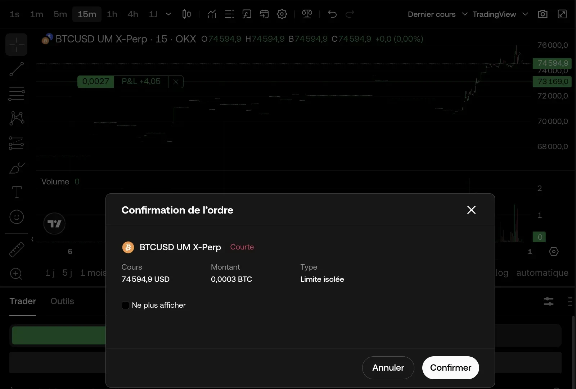Toggle automatique price scale
Image resolution: width=576 pixels, height=389 pixels.
pyautogui.click(x=542, y=273)
